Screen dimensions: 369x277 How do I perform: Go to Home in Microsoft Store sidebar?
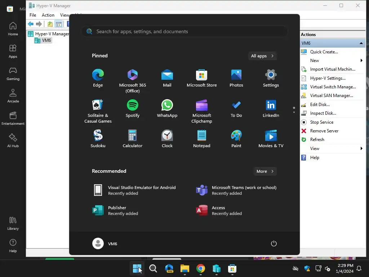click(x=13, y=29)
